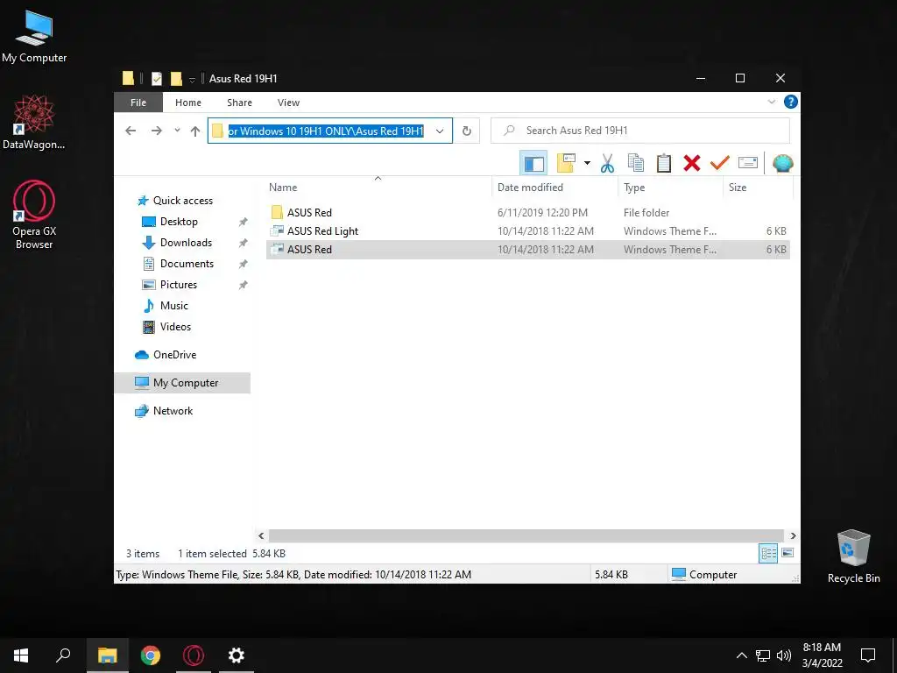Expand the ribbon with the chevron
The width and height of the screenshot is (897, 673).
[771, 102]
